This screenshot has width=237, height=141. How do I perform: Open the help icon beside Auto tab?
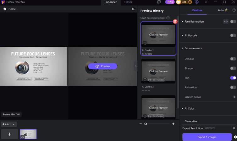234,10
